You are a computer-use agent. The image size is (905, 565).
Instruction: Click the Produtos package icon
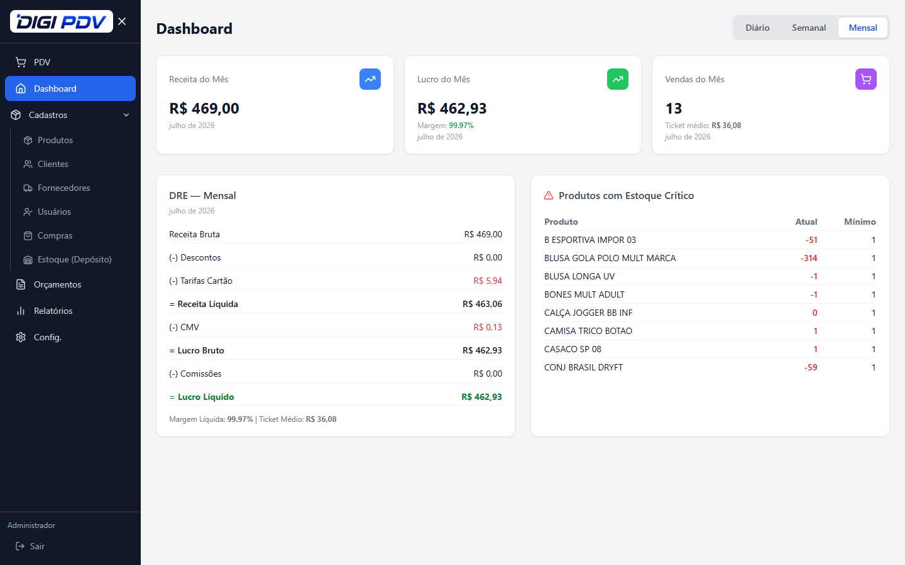coord(28,140)
